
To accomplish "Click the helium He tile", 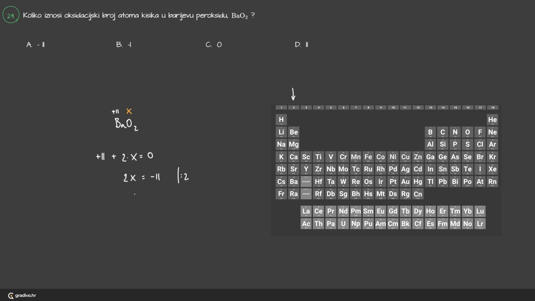I will (492, 120).
